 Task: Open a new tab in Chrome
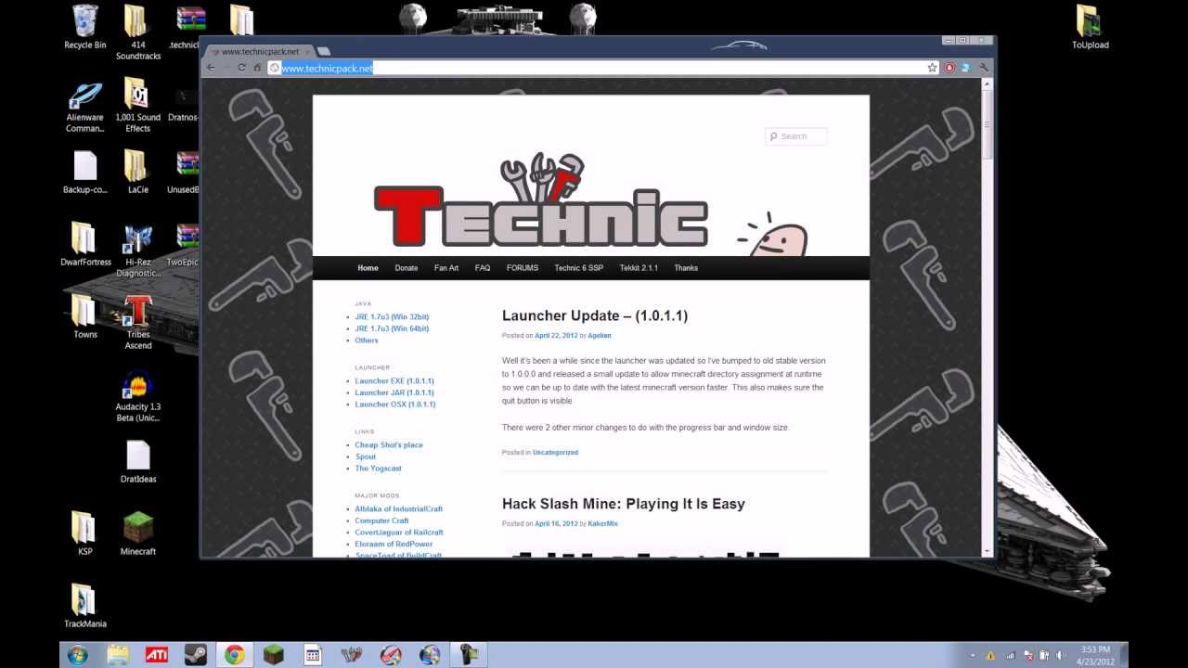click(x=323, y=51)
